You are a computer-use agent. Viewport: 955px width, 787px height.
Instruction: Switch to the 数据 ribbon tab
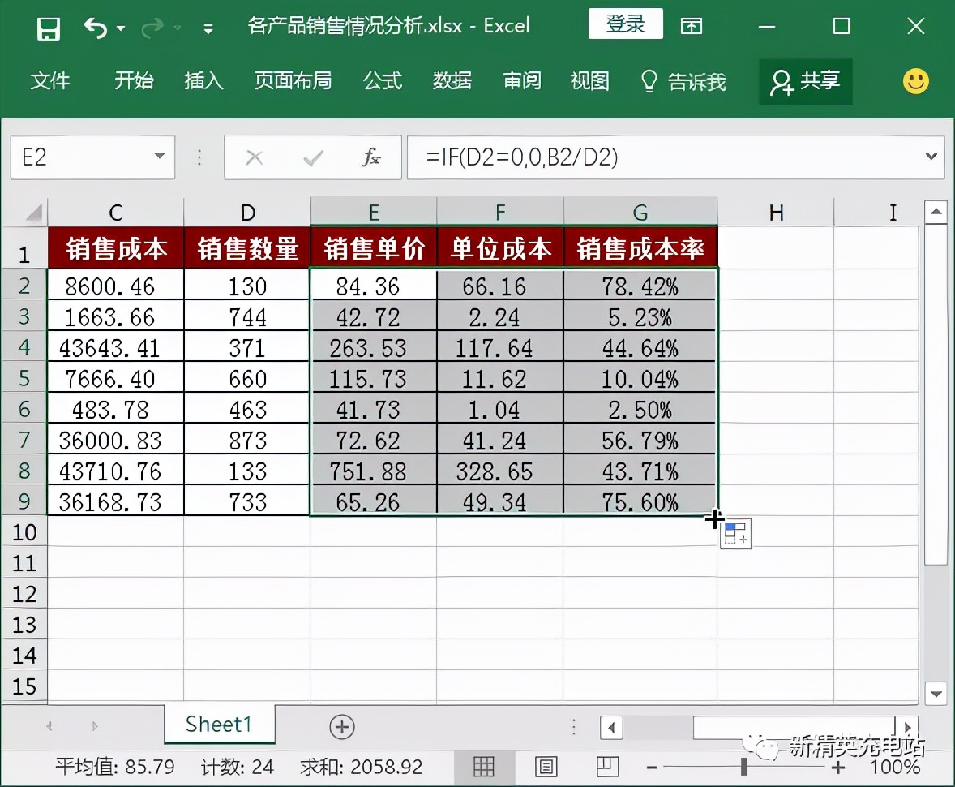452,81
